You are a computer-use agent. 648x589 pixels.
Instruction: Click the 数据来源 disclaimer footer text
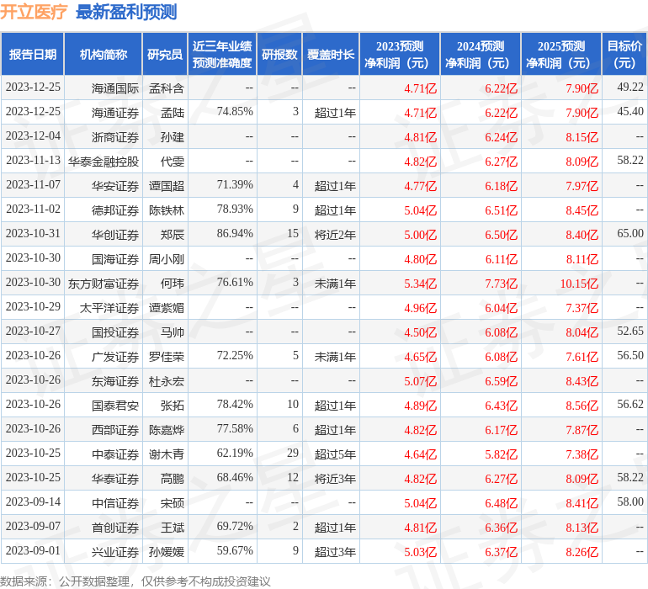pos(135,581)
